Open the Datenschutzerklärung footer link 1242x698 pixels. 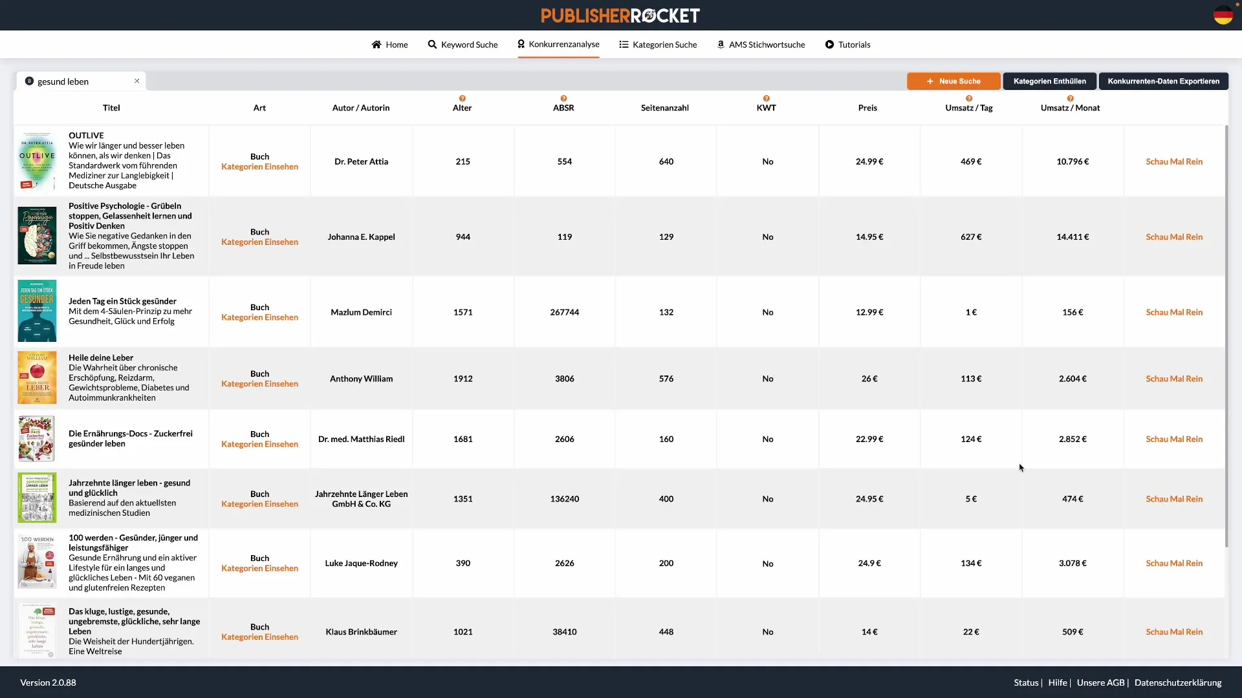point(1177,682)
